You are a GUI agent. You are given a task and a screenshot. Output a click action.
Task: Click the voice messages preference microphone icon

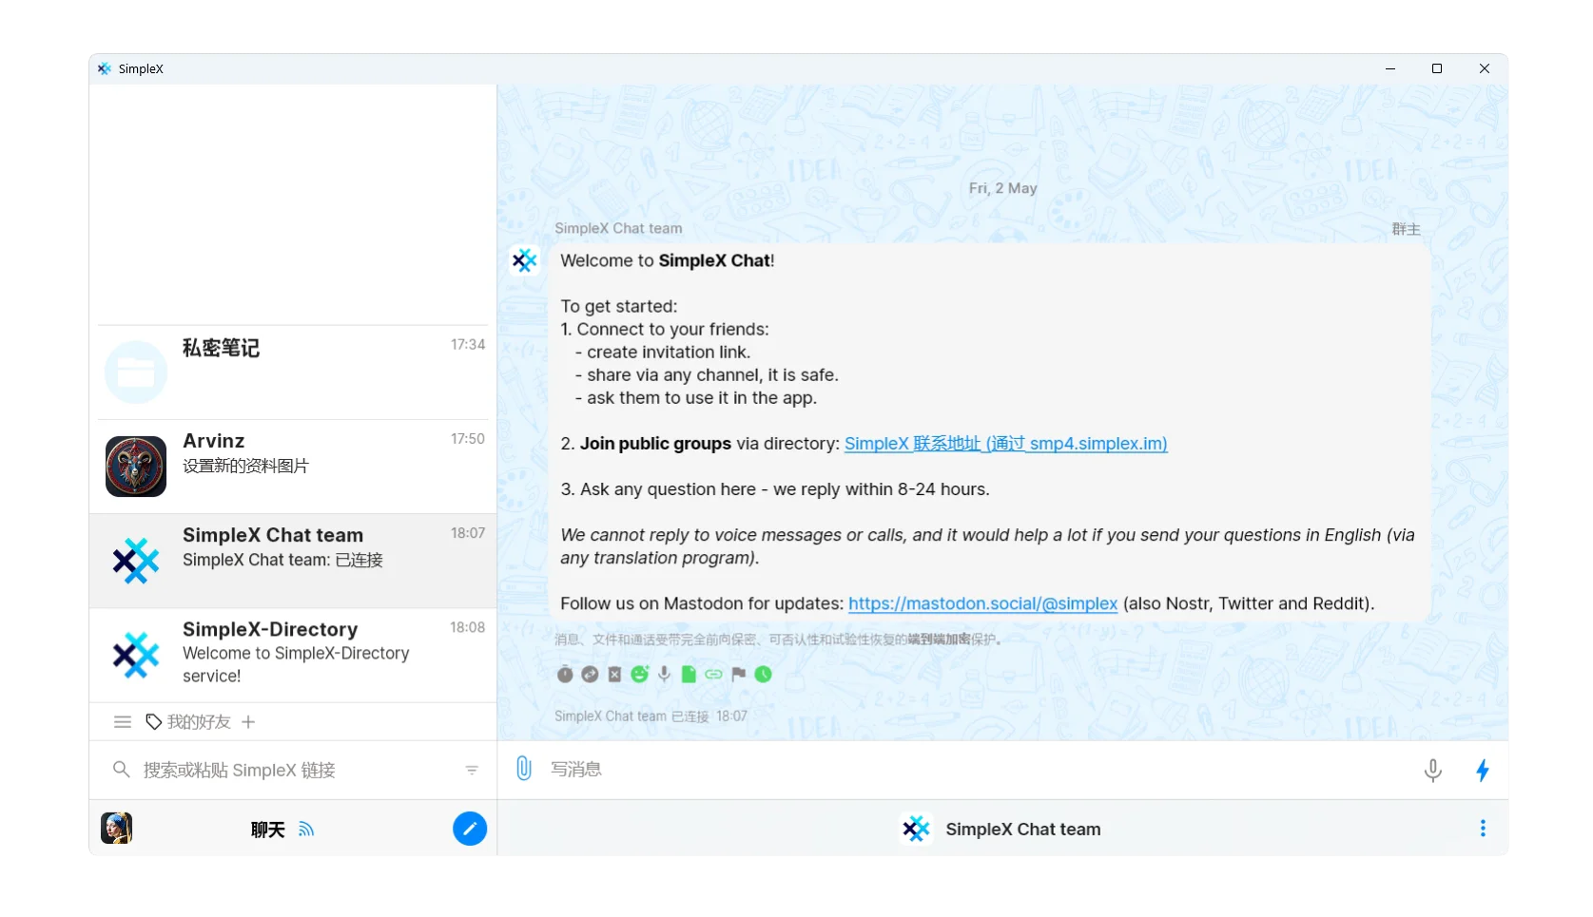pyautogui.click(x=664, y=674)
